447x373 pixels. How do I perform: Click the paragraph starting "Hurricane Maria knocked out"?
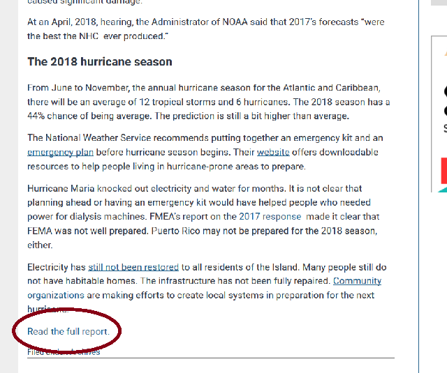point(203,217)
